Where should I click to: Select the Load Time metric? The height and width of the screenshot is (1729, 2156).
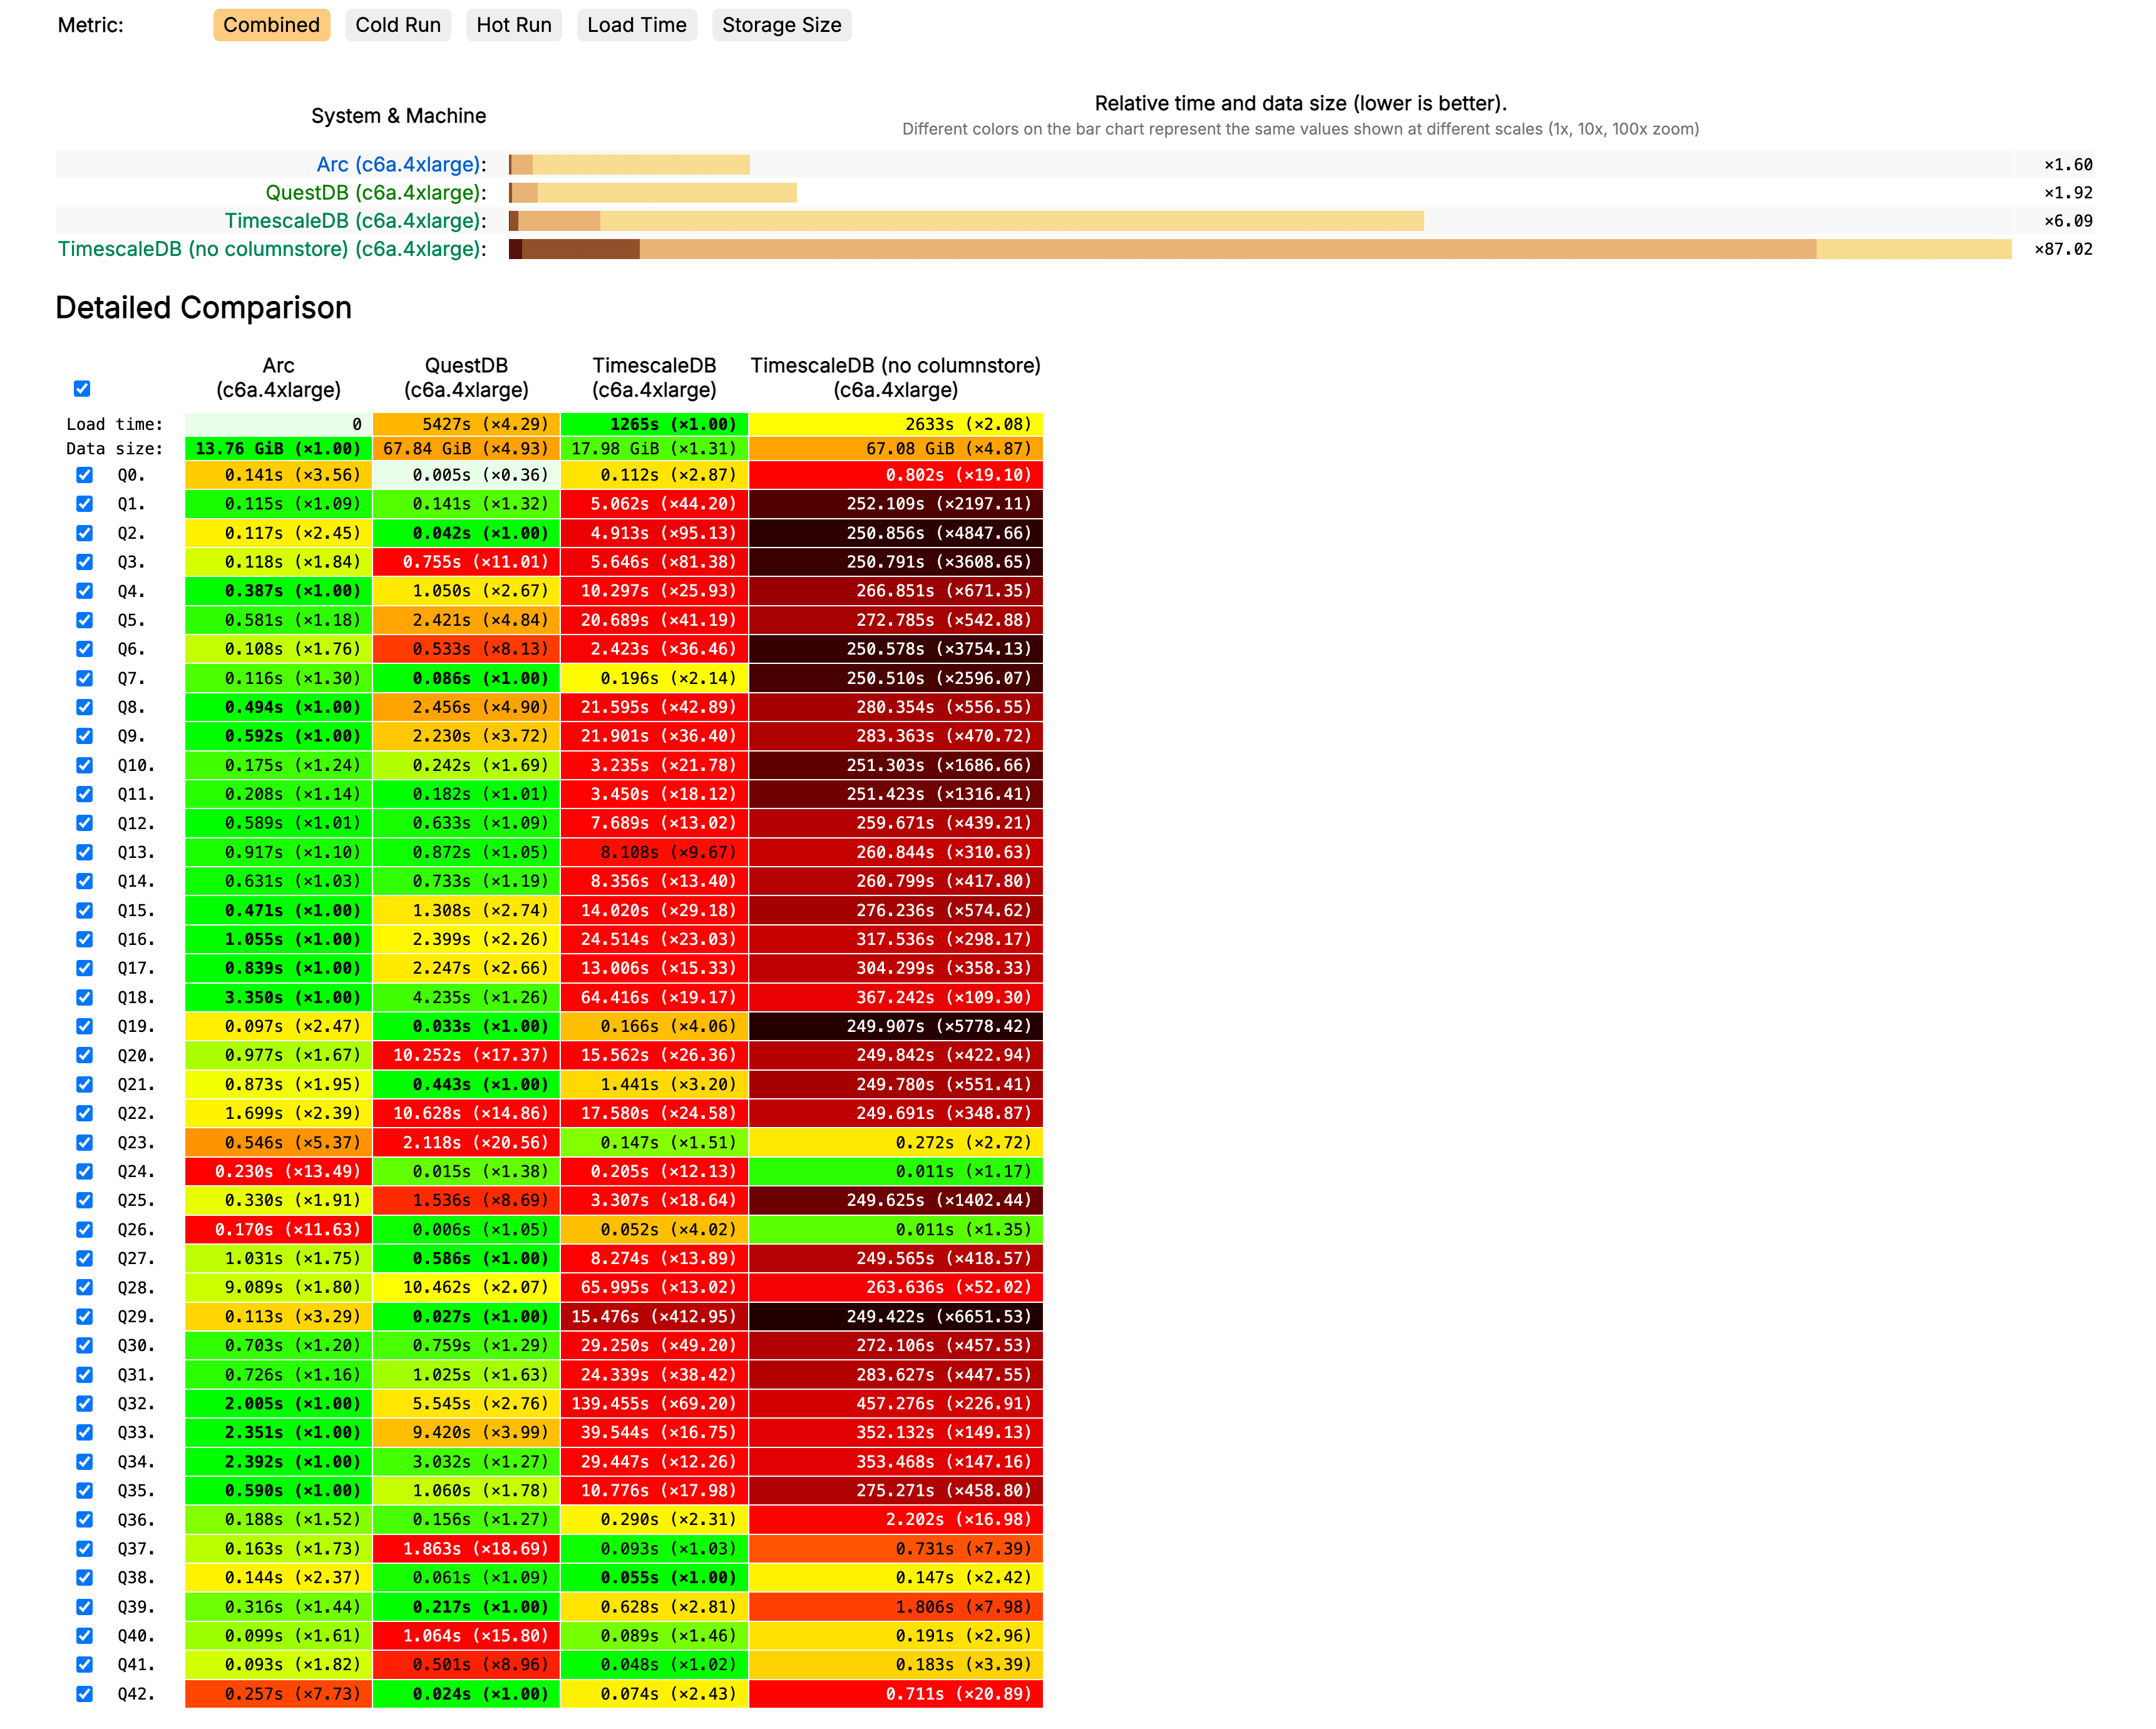[636, 25]
